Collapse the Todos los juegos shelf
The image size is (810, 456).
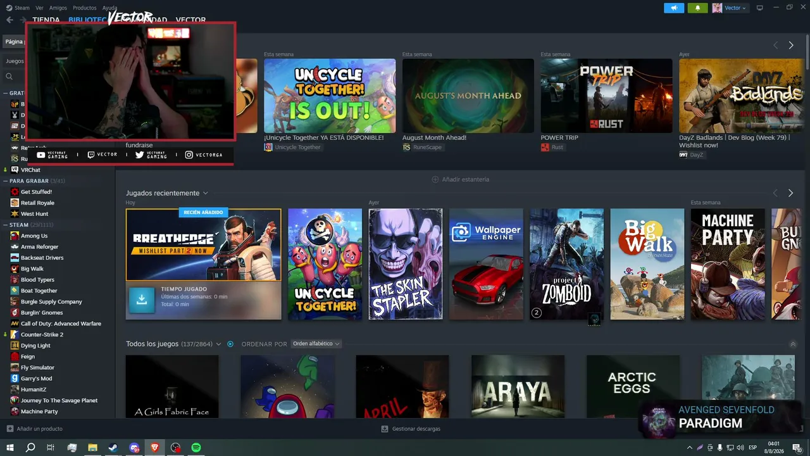click(x=793, y=345)
